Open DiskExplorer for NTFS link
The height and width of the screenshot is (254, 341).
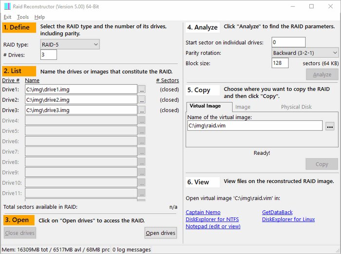pos(212,219)
